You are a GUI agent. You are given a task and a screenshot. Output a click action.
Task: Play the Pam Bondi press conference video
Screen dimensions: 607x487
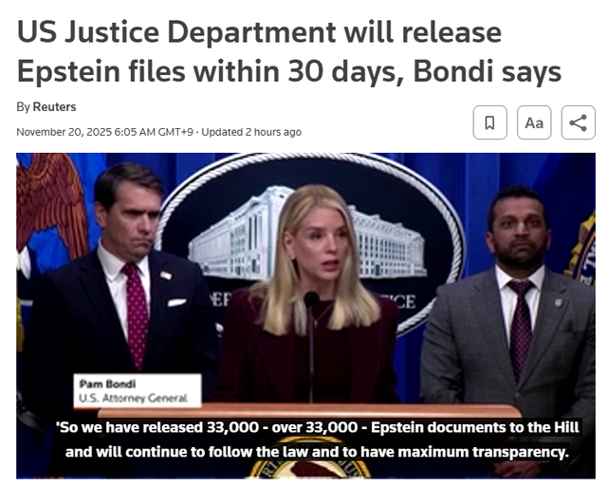[305, 316]
